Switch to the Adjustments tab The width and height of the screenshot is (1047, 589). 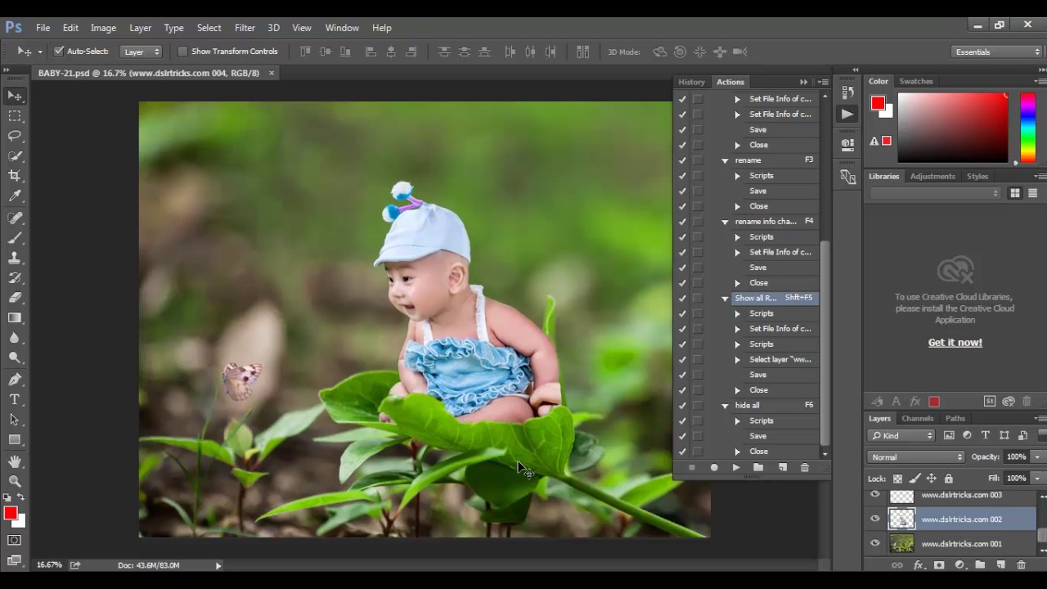[x=932, y=176]
